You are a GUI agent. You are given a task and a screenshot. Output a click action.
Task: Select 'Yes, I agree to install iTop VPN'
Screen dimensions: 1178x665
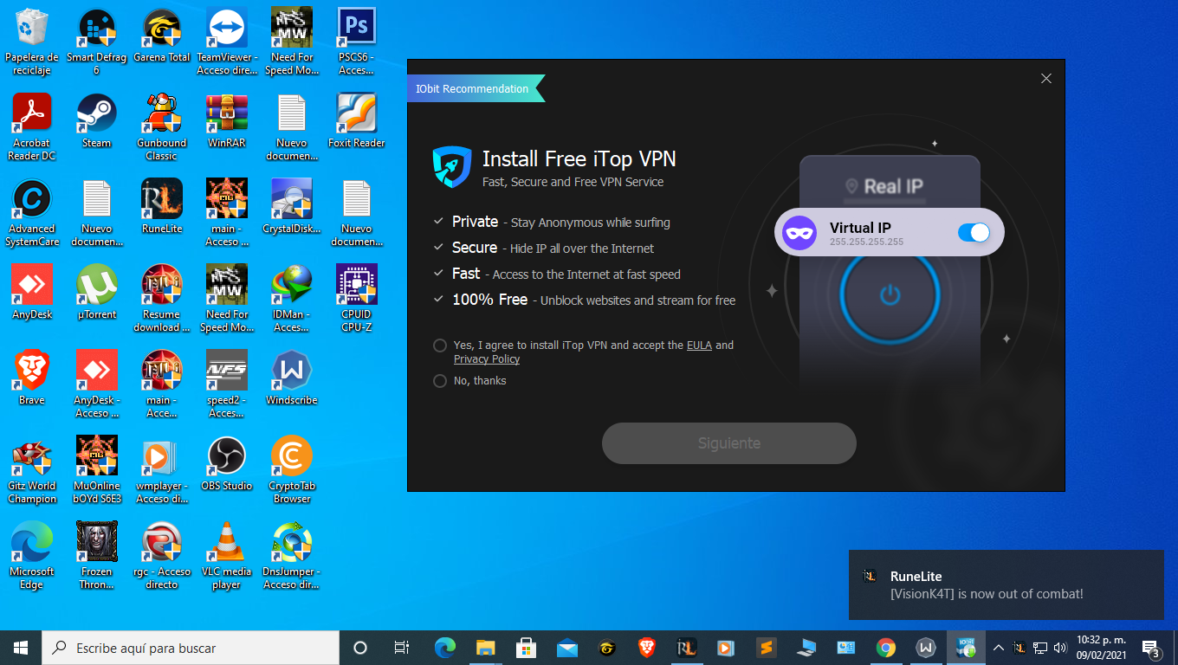point(440,345)
